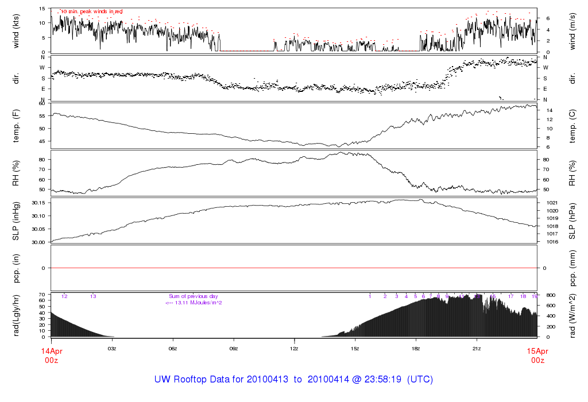Click the 03z time axis tick

click(x=112, y=349)
